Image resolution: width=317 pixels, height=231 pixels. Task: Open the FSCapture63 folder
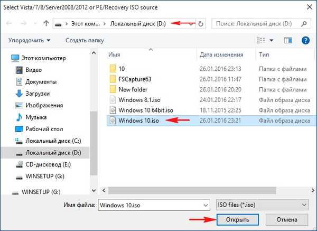(135, 79)
